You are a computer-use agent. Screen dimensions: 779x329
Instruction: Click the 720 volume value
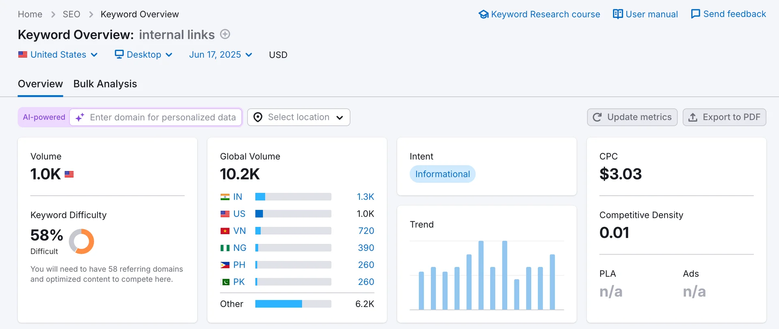[x=366, y=231]
